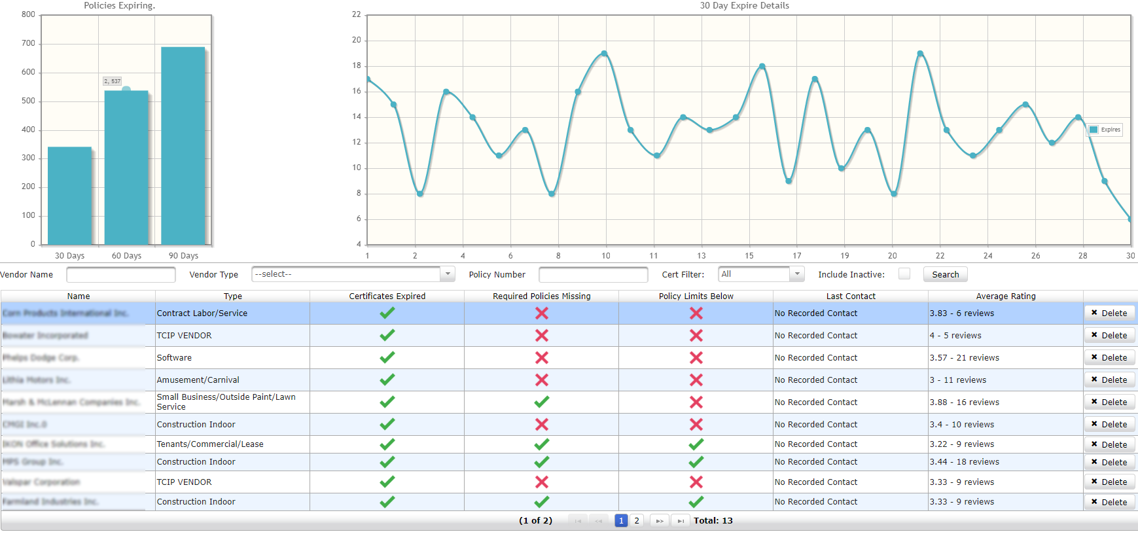Delete the Contract Labor/Service vendor row

pyautogui.click(x=1109, y=313)
